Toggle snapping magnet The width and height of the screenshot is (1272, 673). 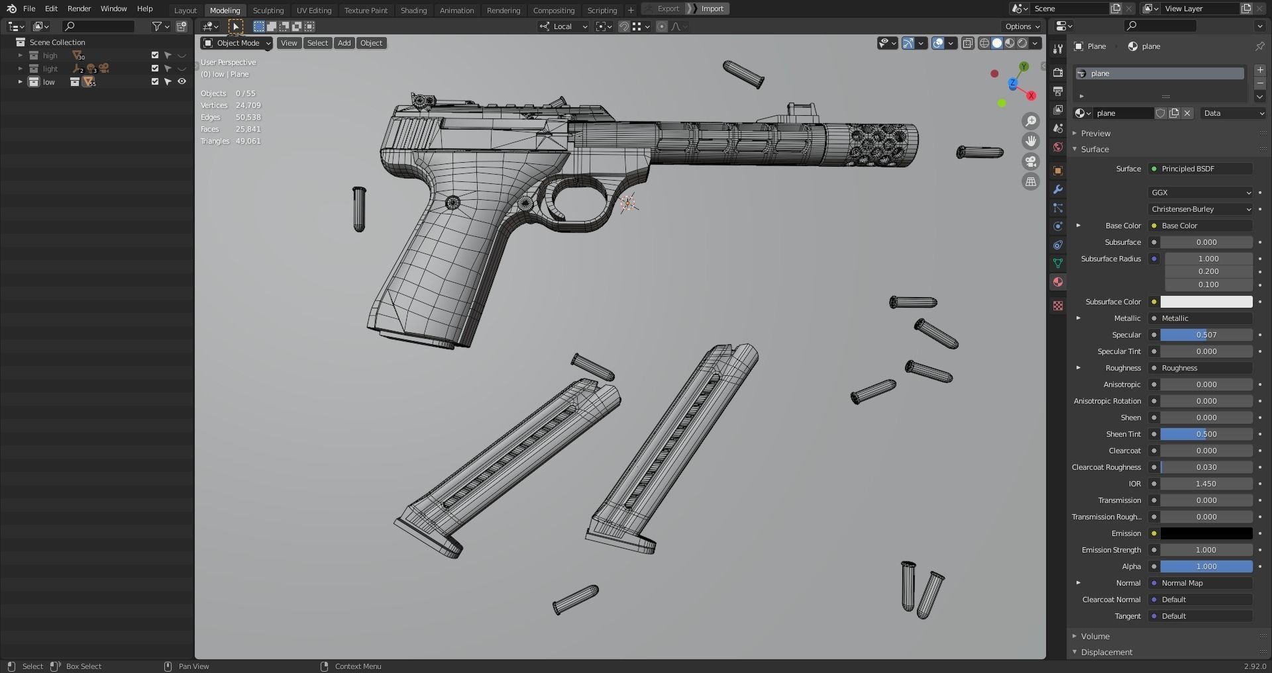[624, 26]
